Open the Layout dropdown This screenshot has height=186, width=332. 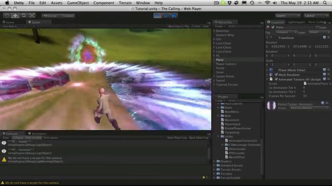pyautogui.click(x=316, y=16)
